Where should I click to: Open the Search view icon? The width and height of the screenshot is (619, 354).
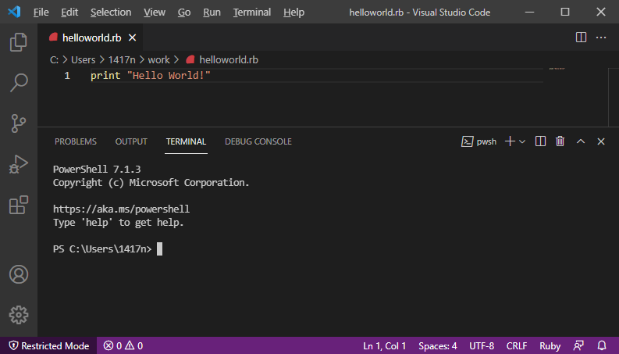(x=18, y=82)
